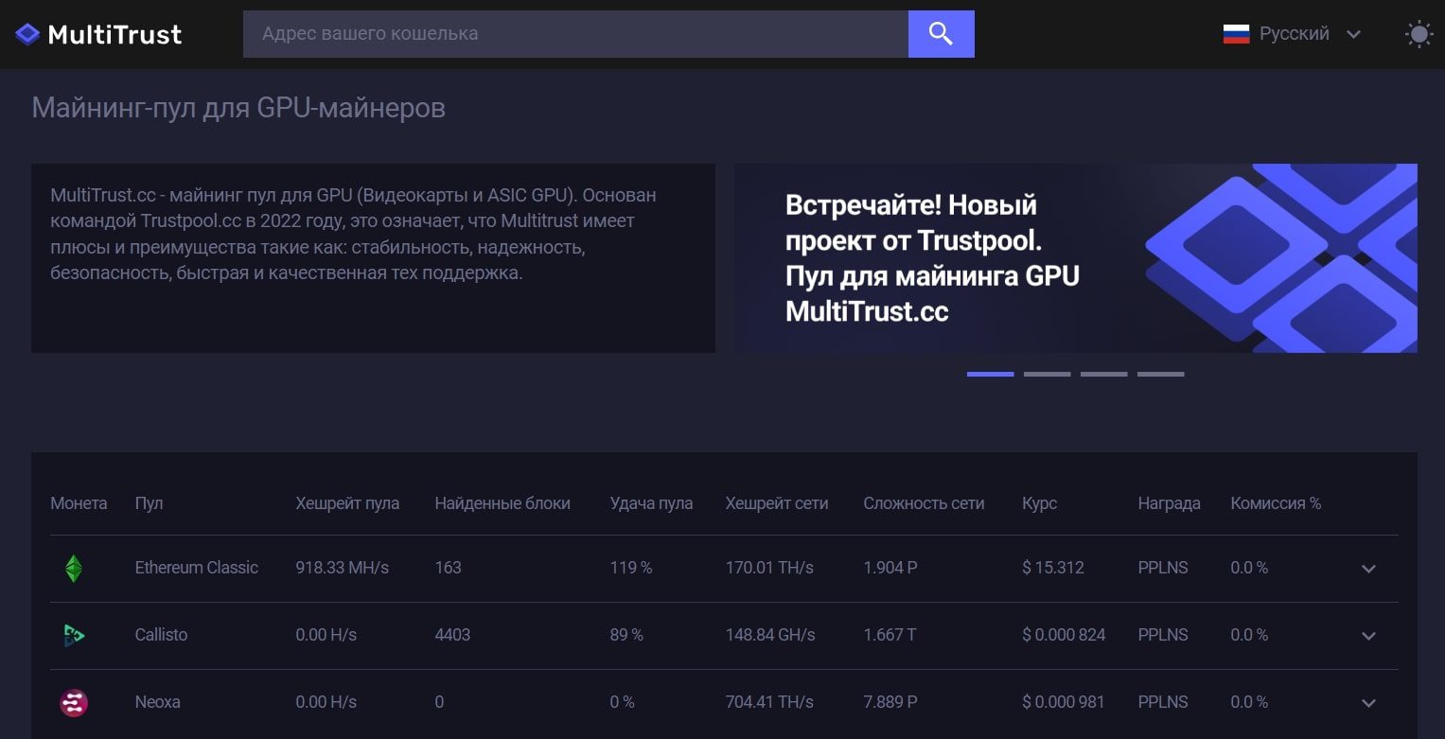Click the 918.33 MH/s pool hashrate value
The image size is (1445, 739).
(342, 568)
